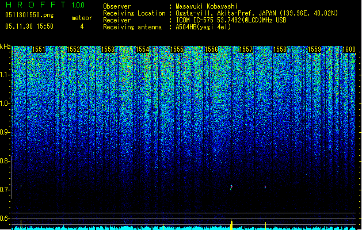Click the meteor echo spot between 1557 and 1558
The image size is (362, 230).
click(265, 187)
